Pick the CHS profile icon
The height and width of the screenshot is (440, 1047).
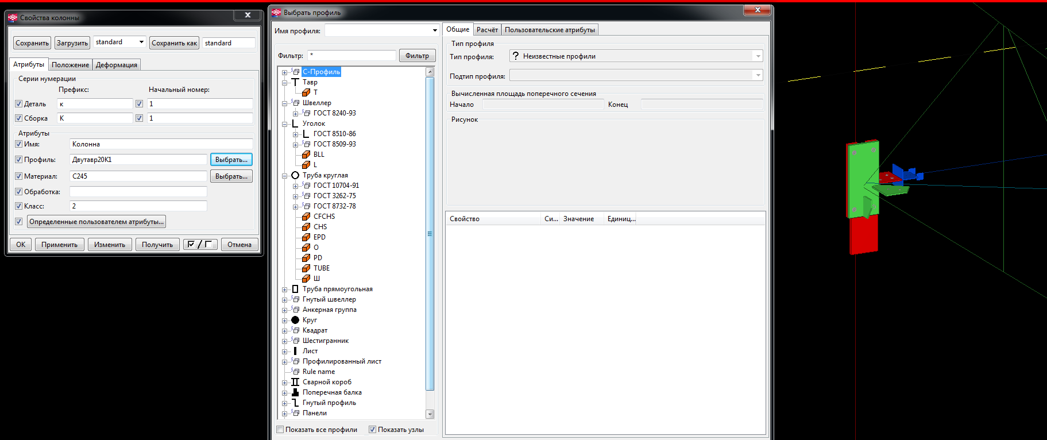pyautogui.click(x=306, y=227)
